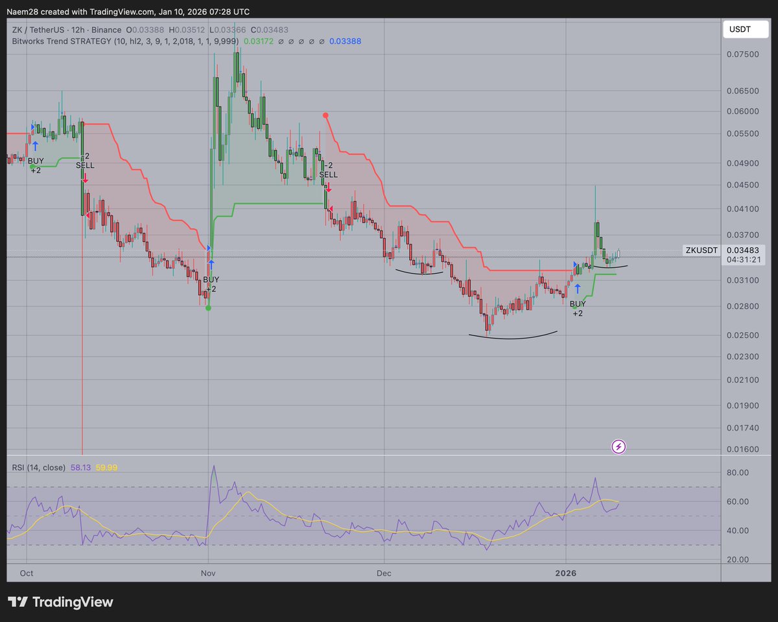Click the 0.03700 price axis label
This screenshot has width=778, height=622.
click(x=744, y=235)
